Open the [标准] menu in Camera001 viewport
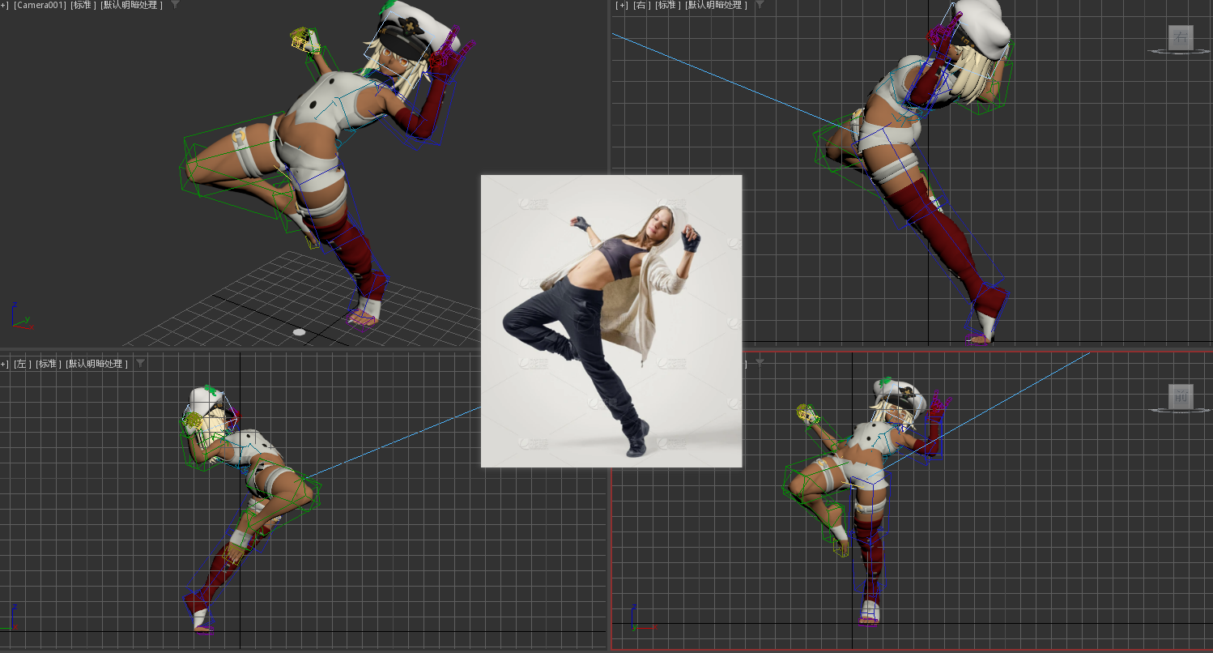Image resolution: width=1213 pixels, height=653 pixels. 83,5
